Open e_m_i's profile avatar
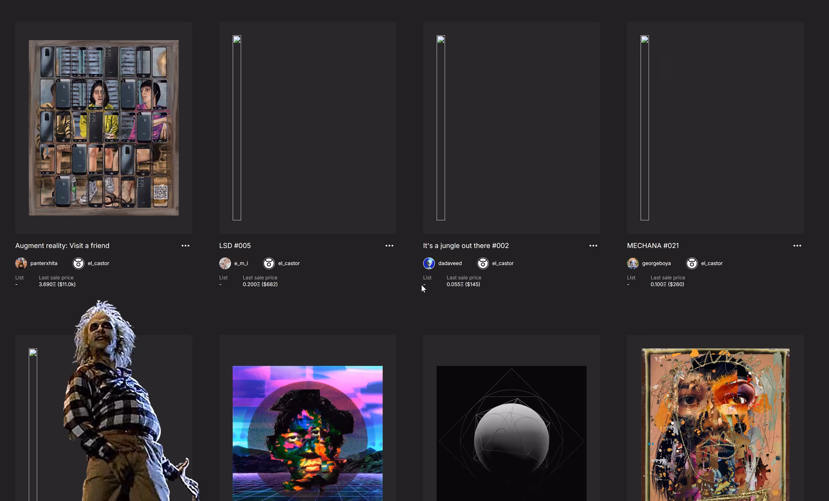The image size is (829, 501). click(225, 263)
